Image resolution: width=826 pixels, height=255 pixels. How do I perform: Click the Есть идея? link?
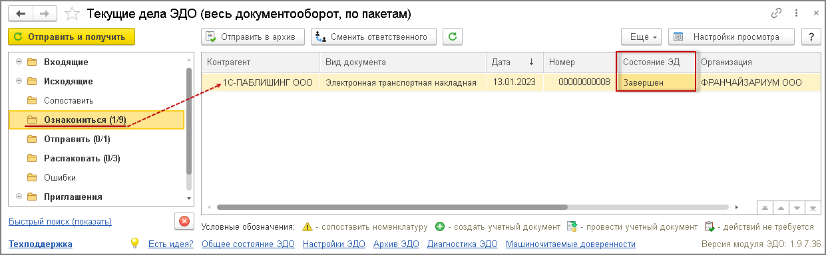[171, 244]
